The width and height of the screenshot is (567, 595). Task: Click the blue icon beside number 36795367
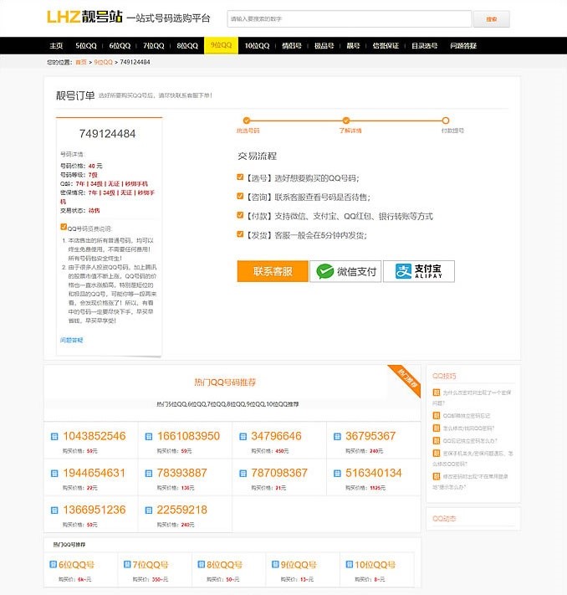point(337,437)
